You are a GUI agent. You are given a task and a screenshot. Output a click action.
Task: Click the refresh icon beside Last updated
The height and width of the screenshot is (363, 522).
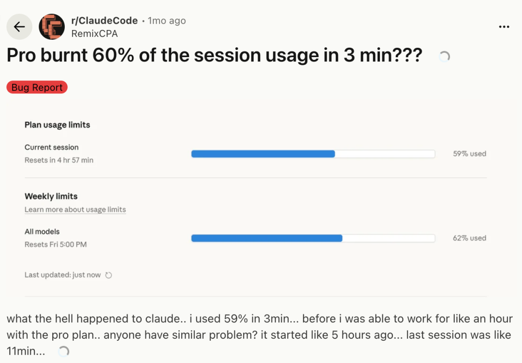point(109,275)
